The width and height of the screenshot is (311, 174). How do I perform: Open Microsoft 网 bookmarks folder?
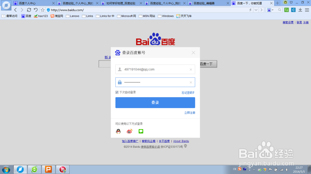click(x=127, y=16)
